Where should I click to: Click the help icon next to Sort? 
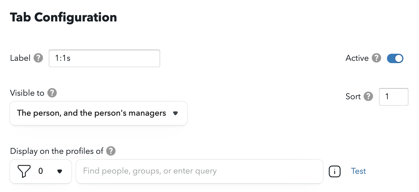click(x=368, y=97)
